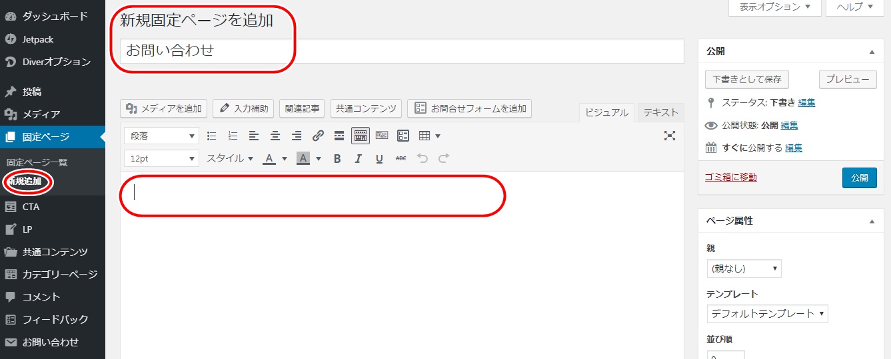Switch to the テキスト editor tab
This screenshot has width=891, height=359.
point(660,112)
